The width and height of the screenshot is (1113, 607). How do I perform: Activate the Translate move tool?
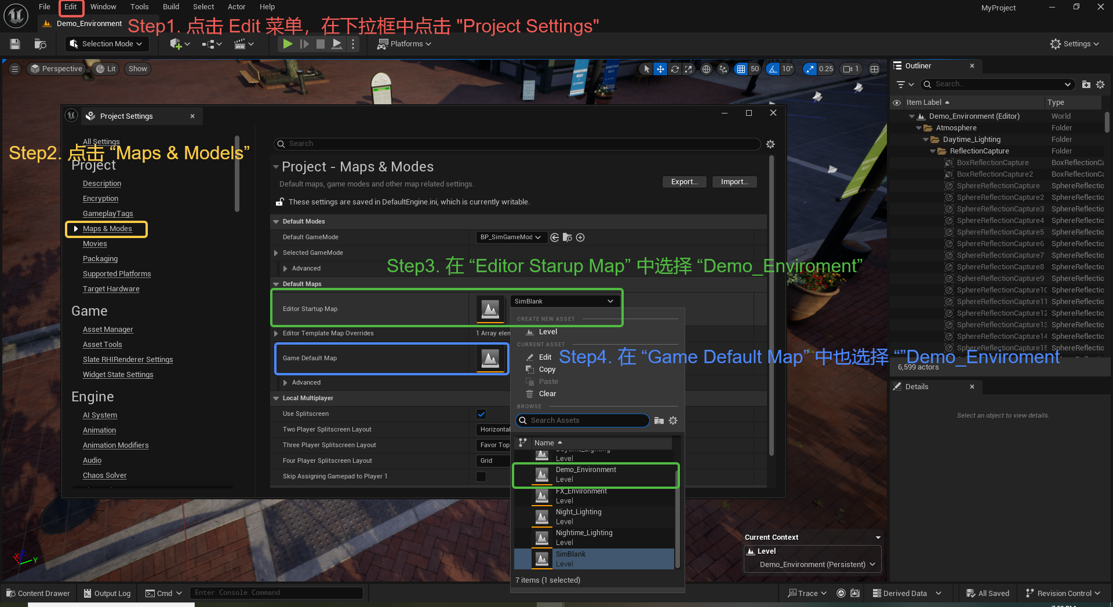660,69
